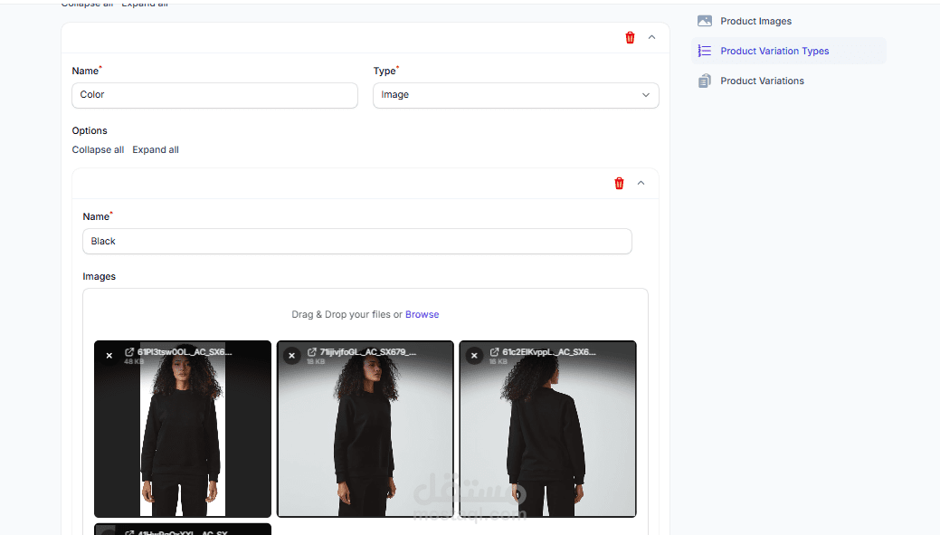Click the Drag & Drop your files text
Viewport: 940px width, 535px height.
click(x=347, y=314)
